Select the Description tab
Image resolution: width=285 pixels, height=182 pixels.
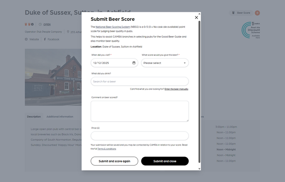pyautogui.click(x=34, y=117)
